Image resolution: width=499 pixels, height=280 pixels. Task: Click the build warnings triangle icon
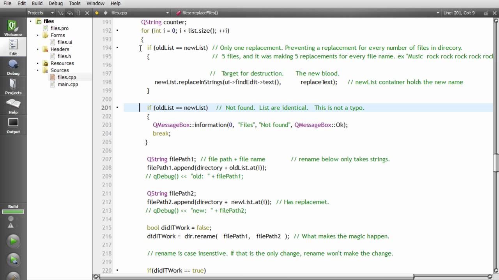click(11, 226)
